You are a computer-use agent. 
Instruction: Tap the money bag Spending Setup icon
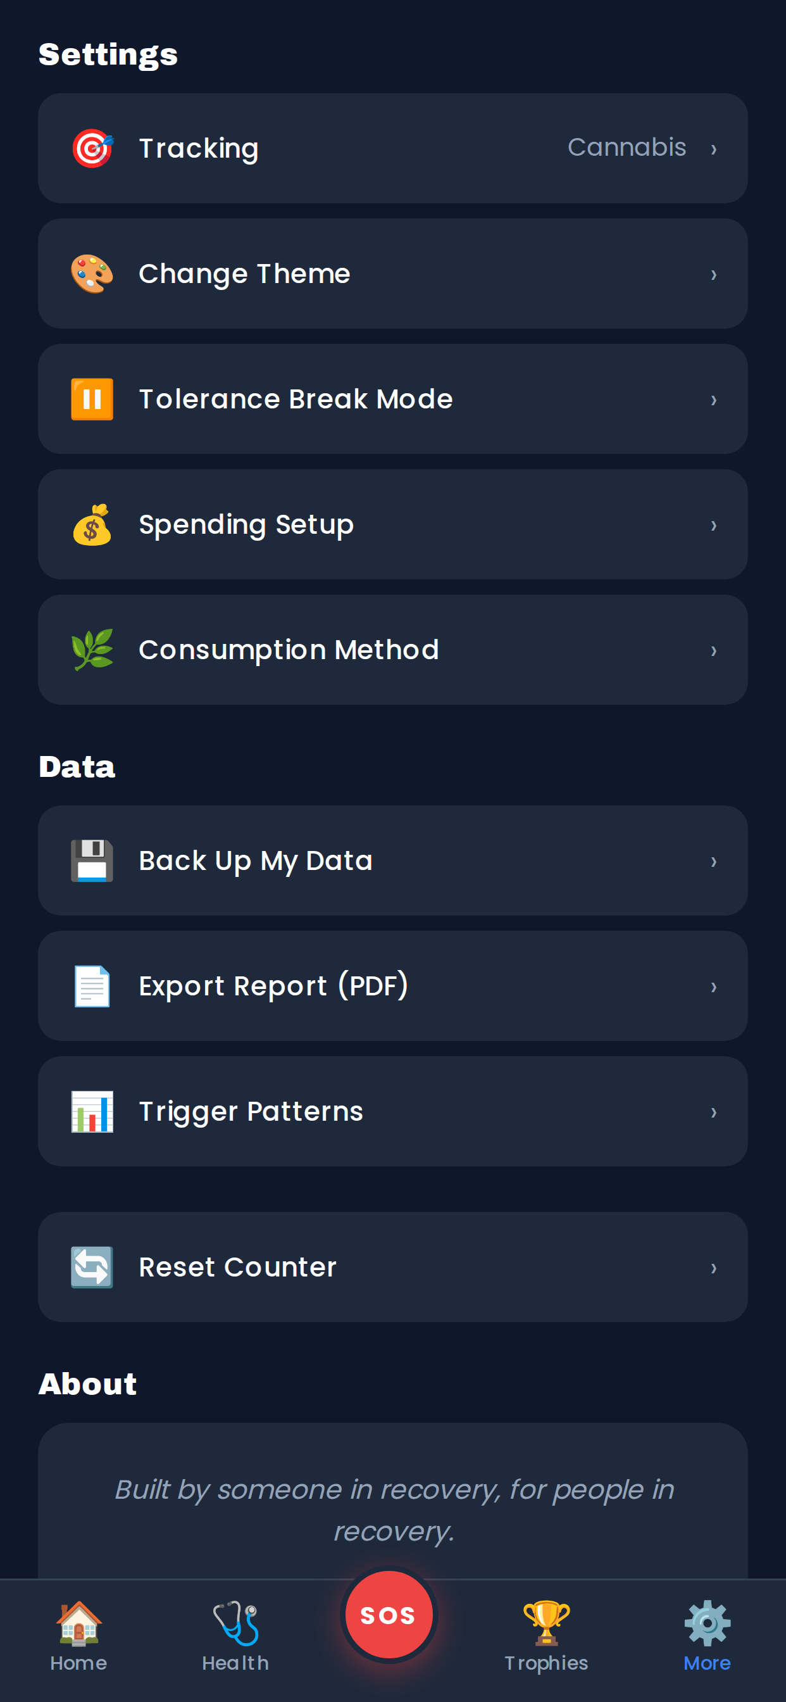[x=92, y=525]
